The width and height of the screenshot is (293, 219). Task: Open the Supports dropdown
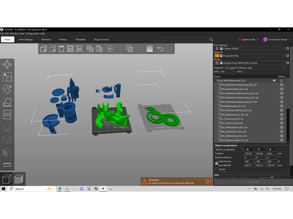point(255,68)
